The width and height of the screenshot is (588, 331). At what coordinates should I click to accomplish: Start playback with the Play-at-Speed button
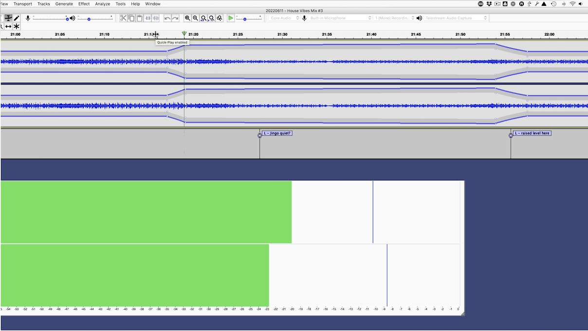(230, 18)
